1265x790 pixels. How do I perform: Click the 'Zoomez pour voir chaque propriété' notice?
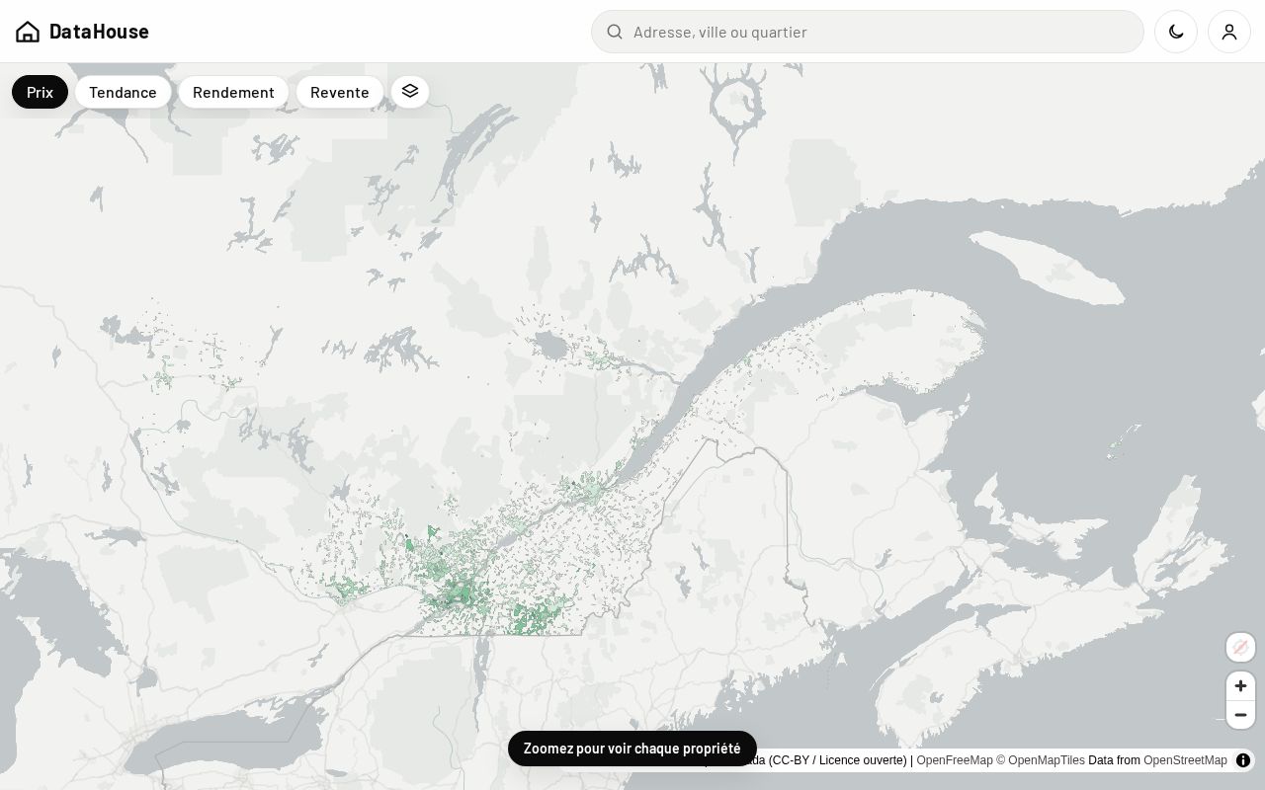632,749
